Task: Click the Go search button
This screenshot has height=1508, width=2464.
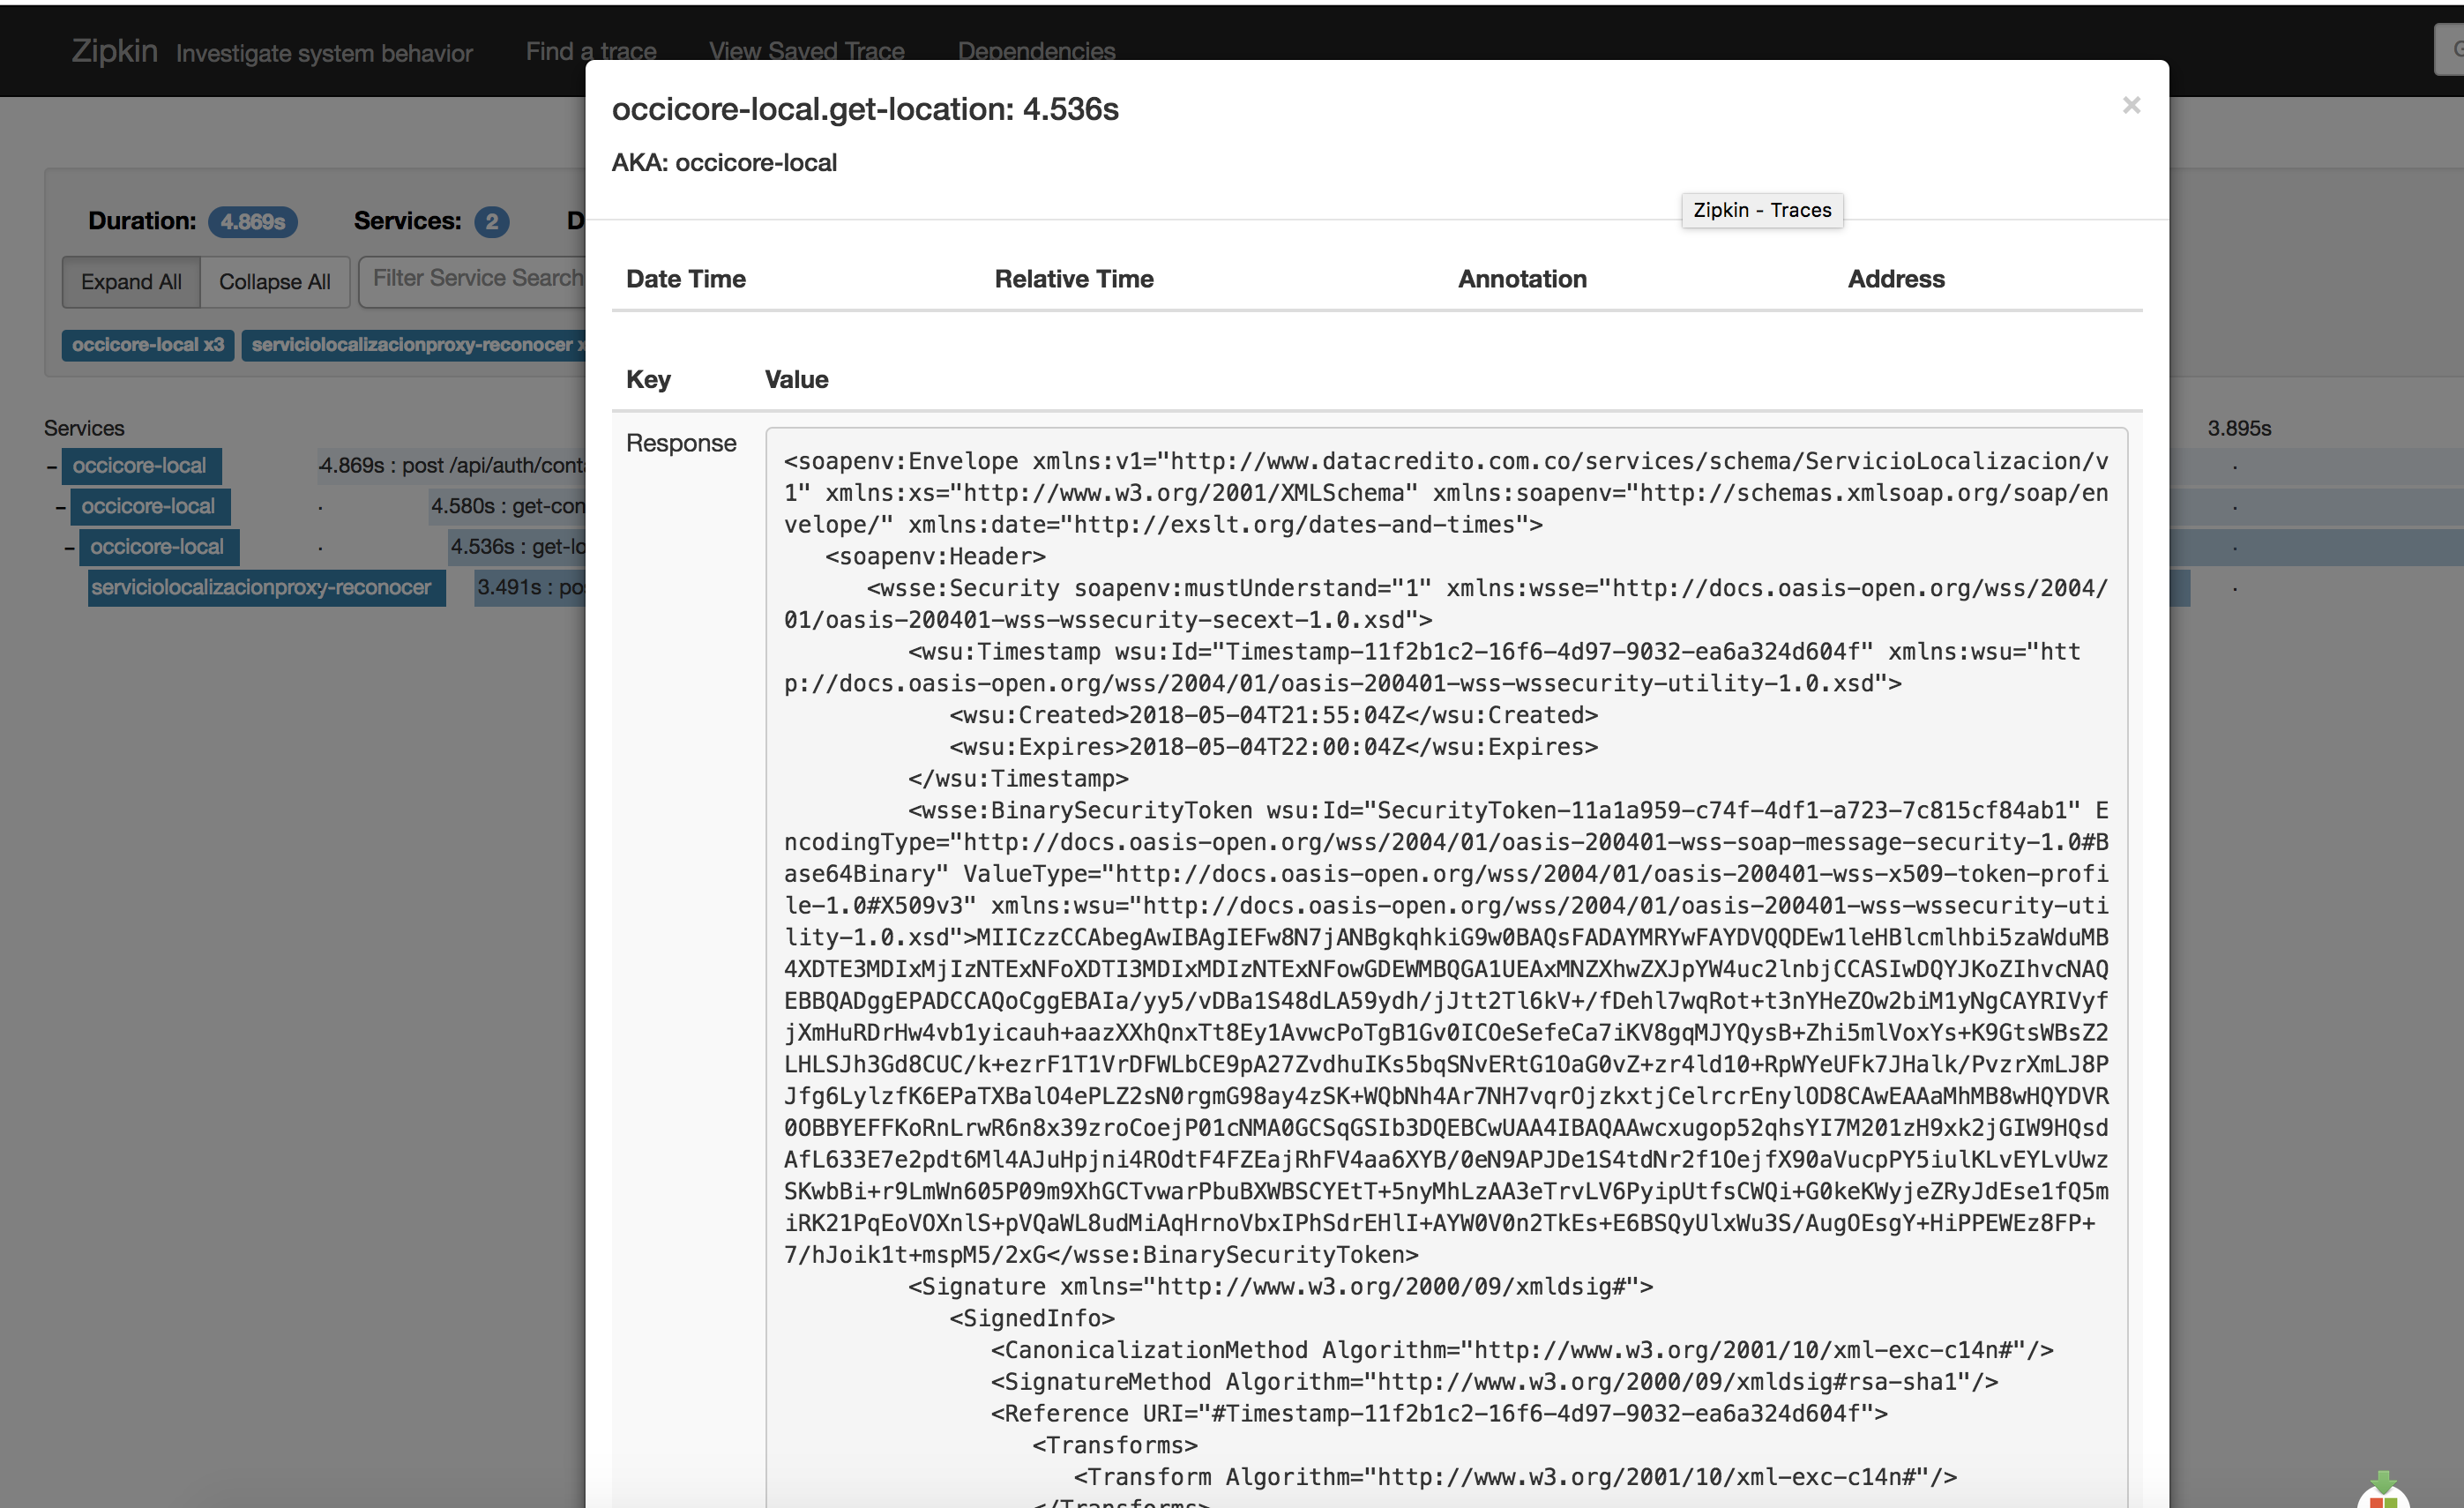Action: [x=2452, y=49]
